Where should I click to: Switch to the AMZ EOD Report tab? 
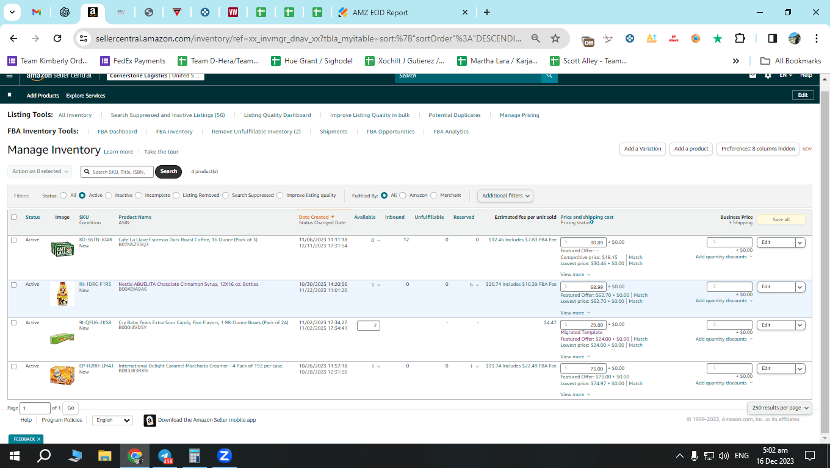click(x=404, y=12)
